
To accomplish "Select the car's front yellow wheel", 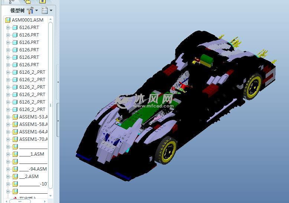I will tap(167, 151).
